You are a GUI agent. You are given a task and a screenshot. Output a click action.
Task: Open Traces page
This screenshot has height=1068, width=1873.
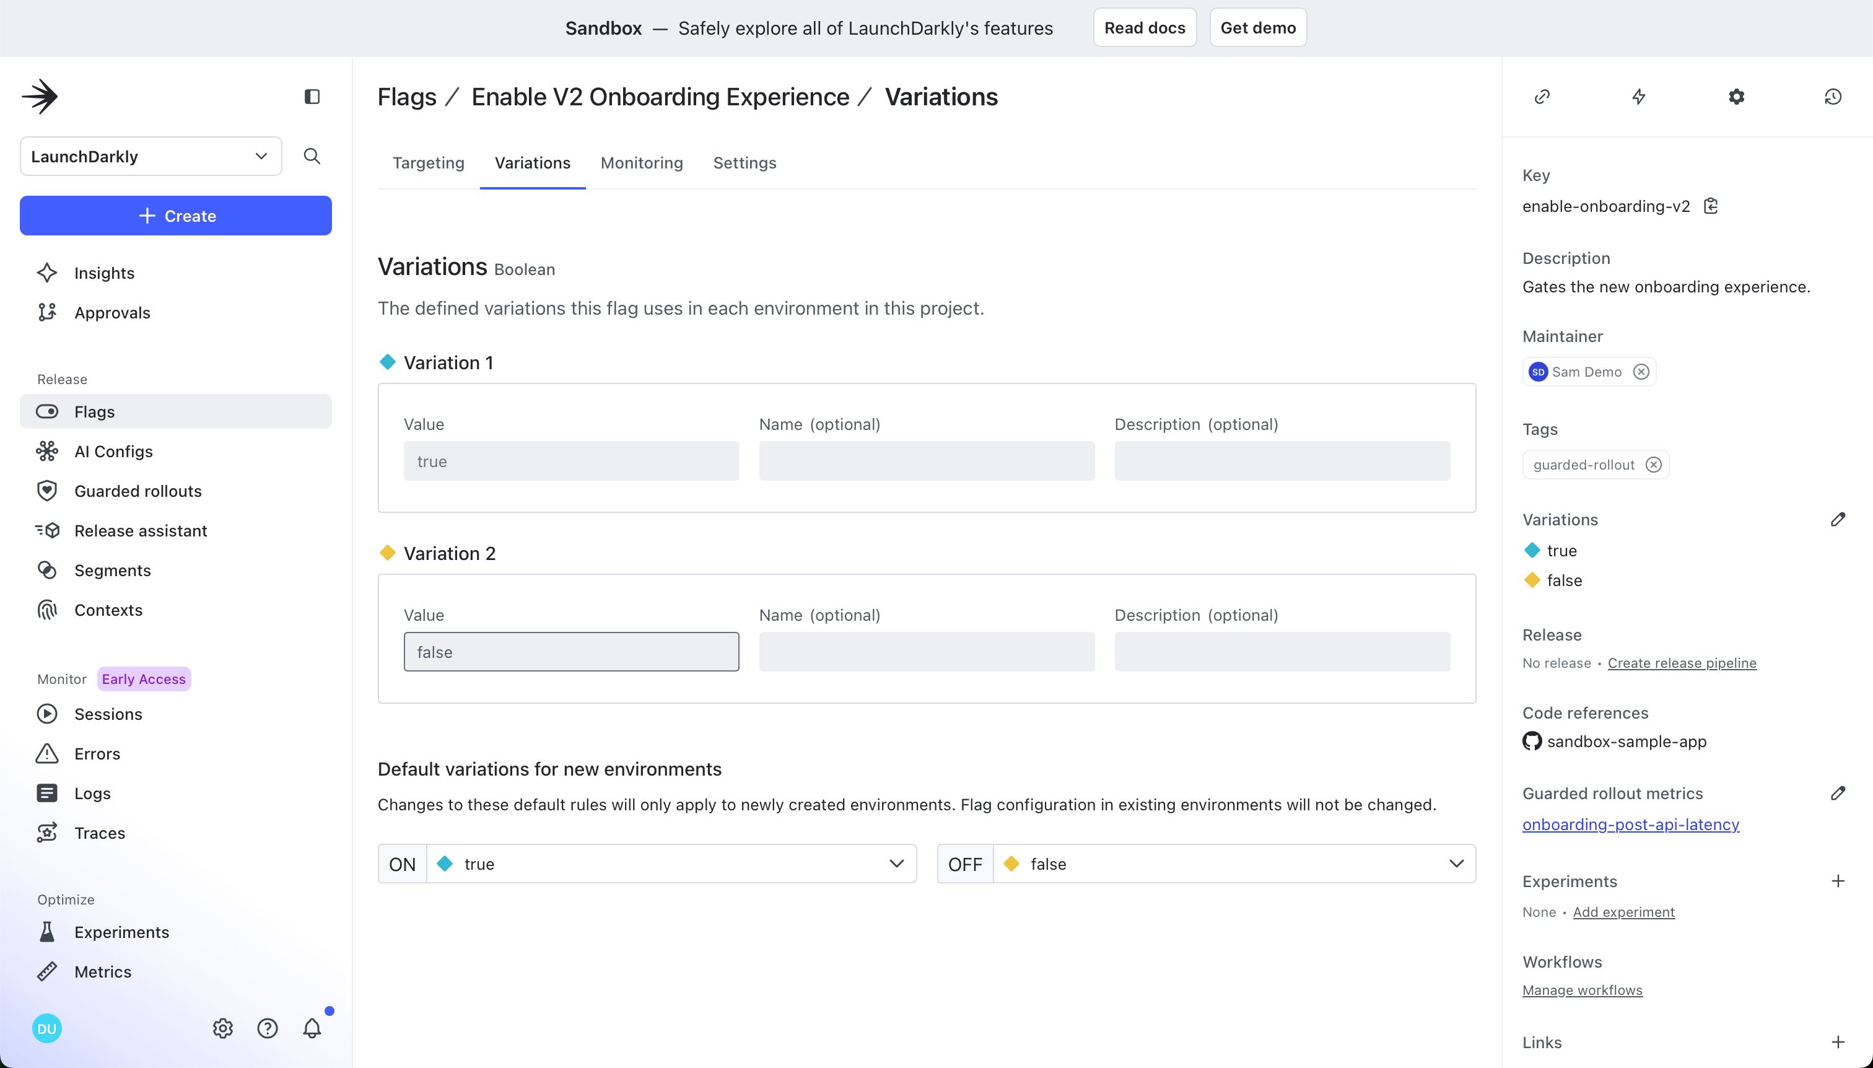pyautogui.click(x=176, y=833)
